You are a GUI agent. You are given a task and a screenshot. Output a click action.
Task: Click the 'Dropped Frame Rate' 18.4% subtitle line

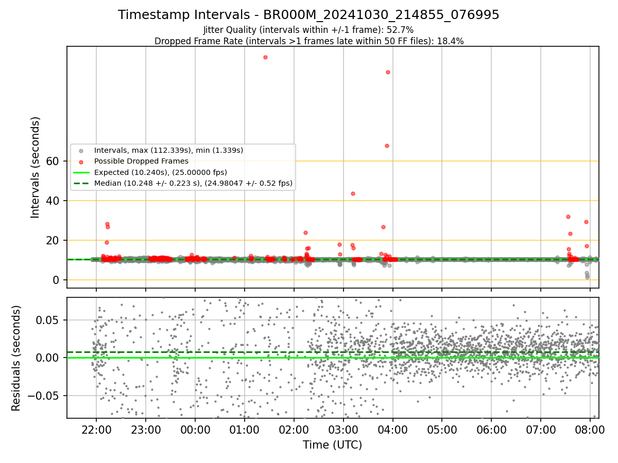309,41
